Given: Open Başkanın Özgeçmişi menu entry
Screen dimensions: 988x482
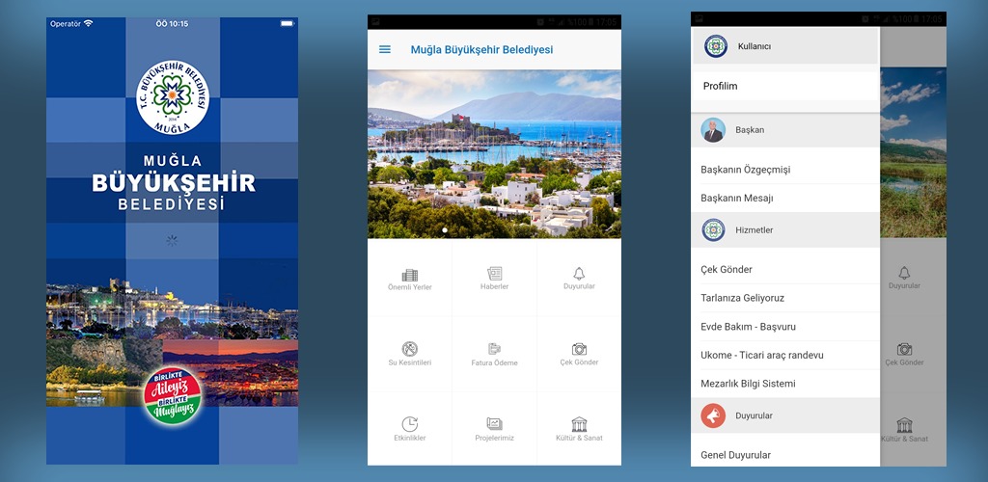Looking at the screenshot, I should (x=785, y=170).
